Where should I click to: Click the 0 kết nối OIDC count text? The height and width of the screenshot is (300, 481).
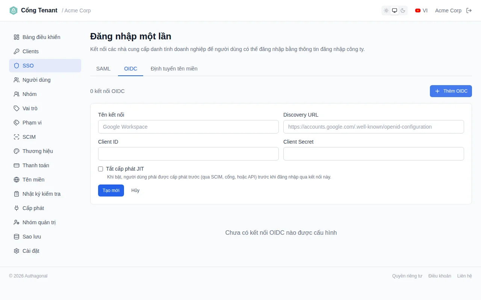107,91
